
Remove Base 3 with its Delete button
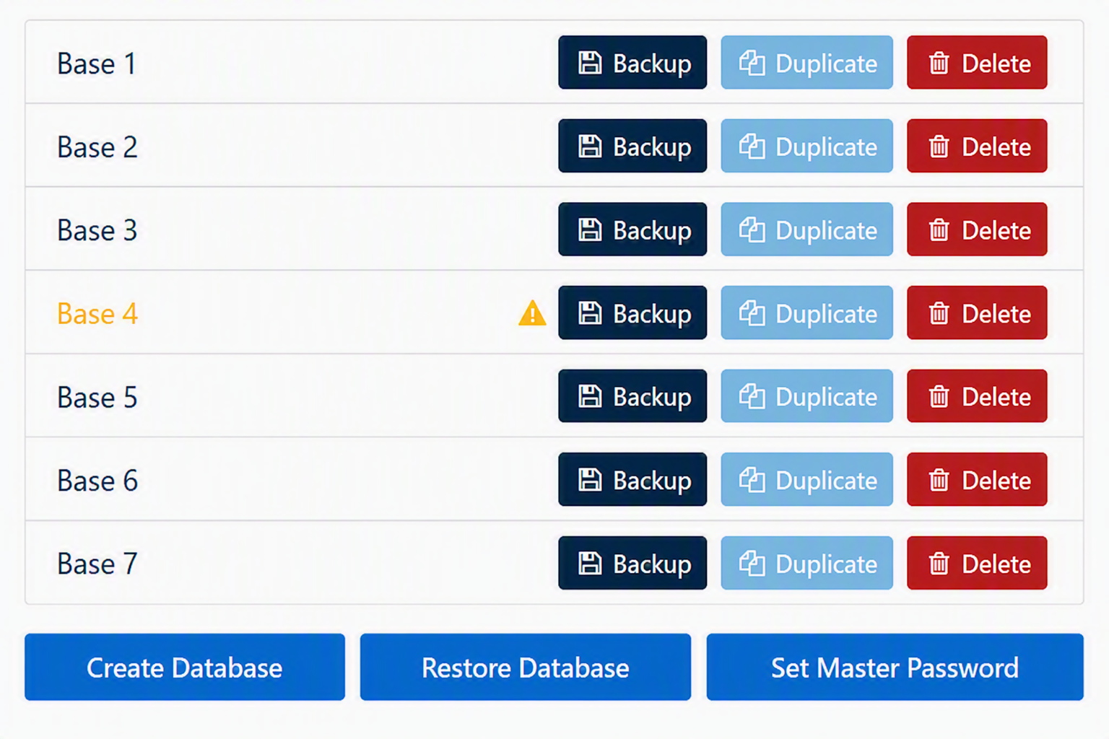coord(977,229)
